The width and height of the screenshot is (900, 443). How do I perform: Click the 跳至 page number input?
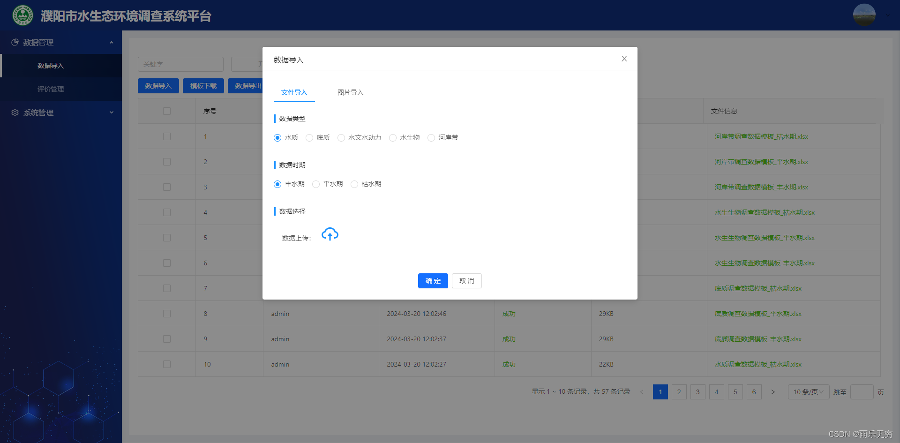862,392
